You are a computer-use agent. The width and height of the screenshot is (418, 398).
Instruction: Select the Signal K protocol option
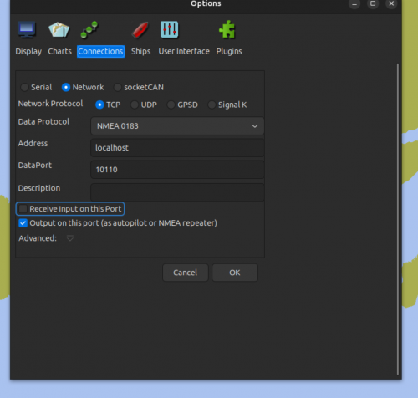(212, 105)
